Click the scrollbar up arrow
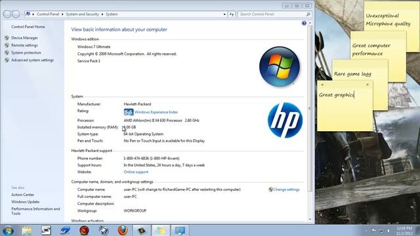Screen dimensions: 420x236 coord(310,24)
